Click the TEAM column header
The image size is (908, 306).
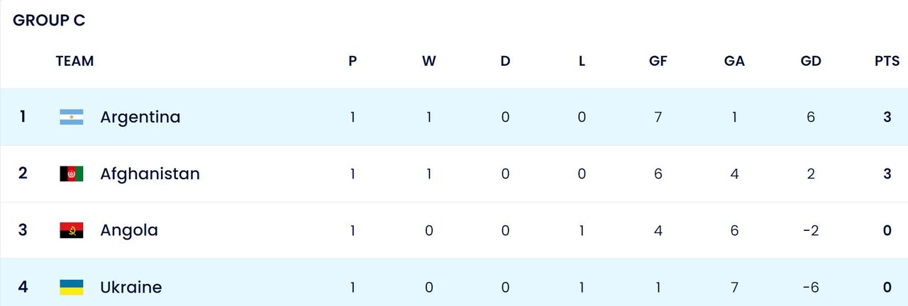click(x=74, y=61)
